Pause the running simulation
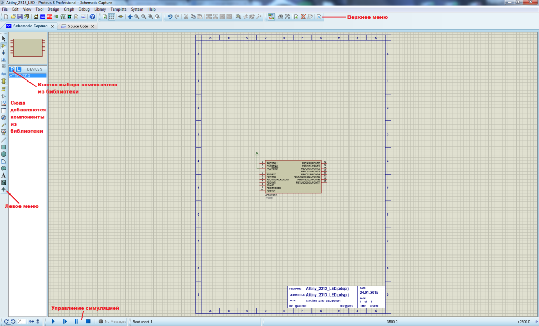This screenshot has width=539, height=326. click(76, 322)
